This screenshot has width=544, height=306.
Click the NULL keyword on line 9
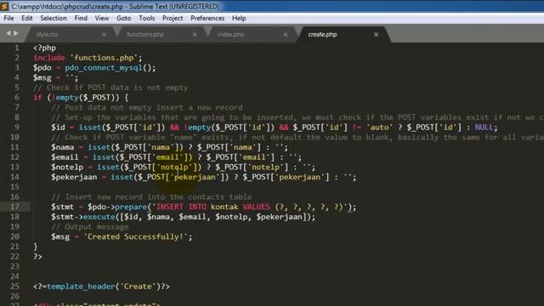[x=484, y=127]
